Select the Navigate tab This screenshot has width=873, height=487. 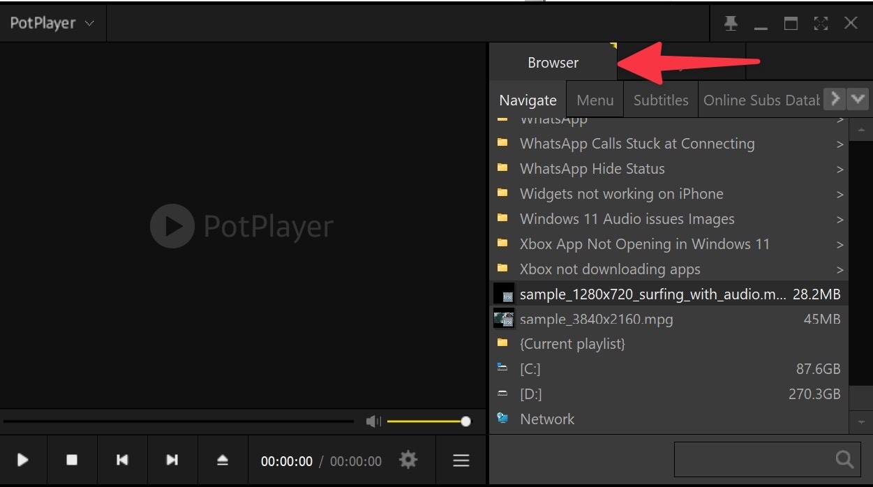(x=528, y=100)
